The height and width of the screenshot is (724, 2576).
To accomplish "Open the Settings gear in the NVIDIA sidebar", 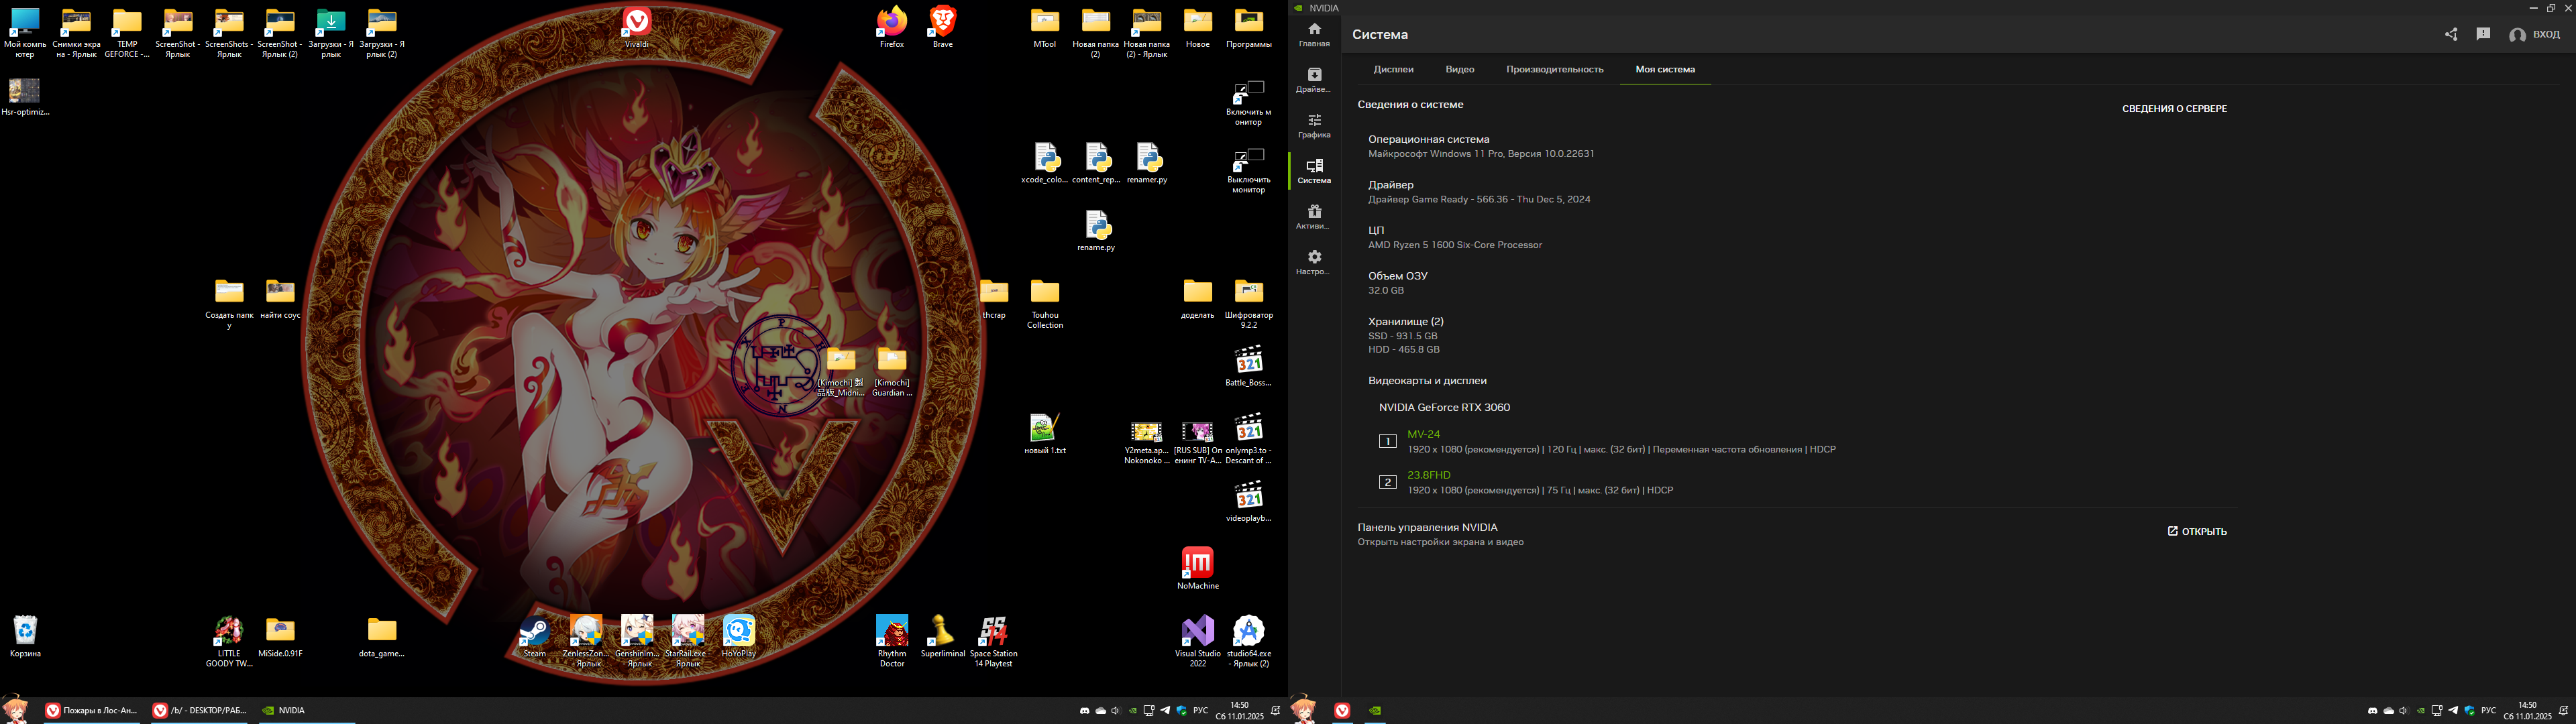I will [1314, 262].
